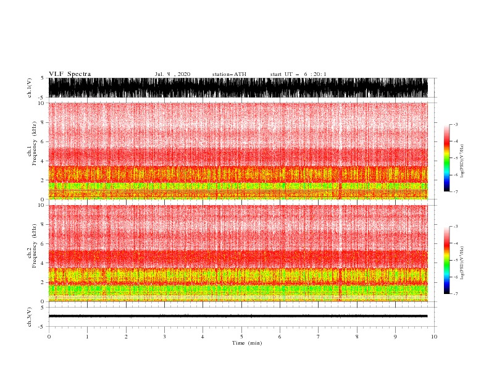489x378 pixels.
Task: Click the 'ch.1(V)' axis label
Action: [30, 88]
